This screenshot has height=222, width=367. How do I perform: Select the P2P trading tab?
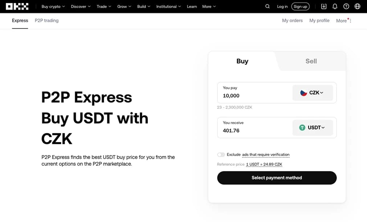(46, 21)
